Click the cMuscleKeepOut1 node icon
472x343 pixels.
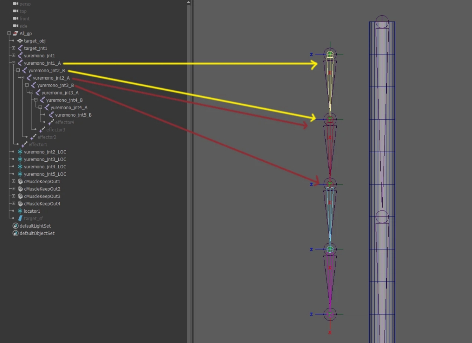coord(20,182)
